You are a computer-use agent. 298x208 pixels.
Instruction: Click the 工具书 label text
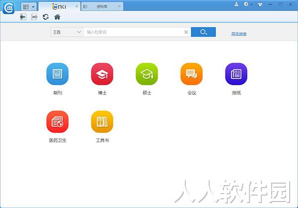[102, 140]
